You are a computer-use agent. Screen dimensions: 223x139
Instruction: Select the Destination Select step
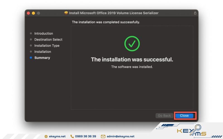tap(48, 39)
